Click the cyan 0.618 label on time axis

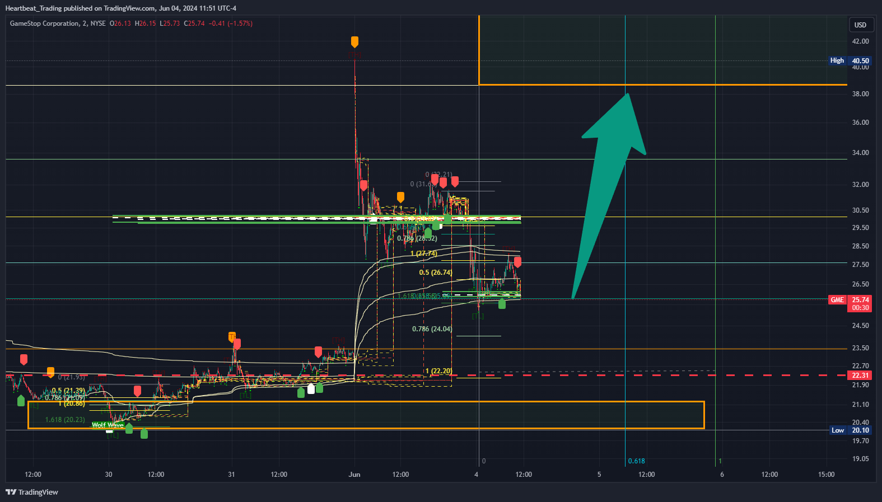637,461
